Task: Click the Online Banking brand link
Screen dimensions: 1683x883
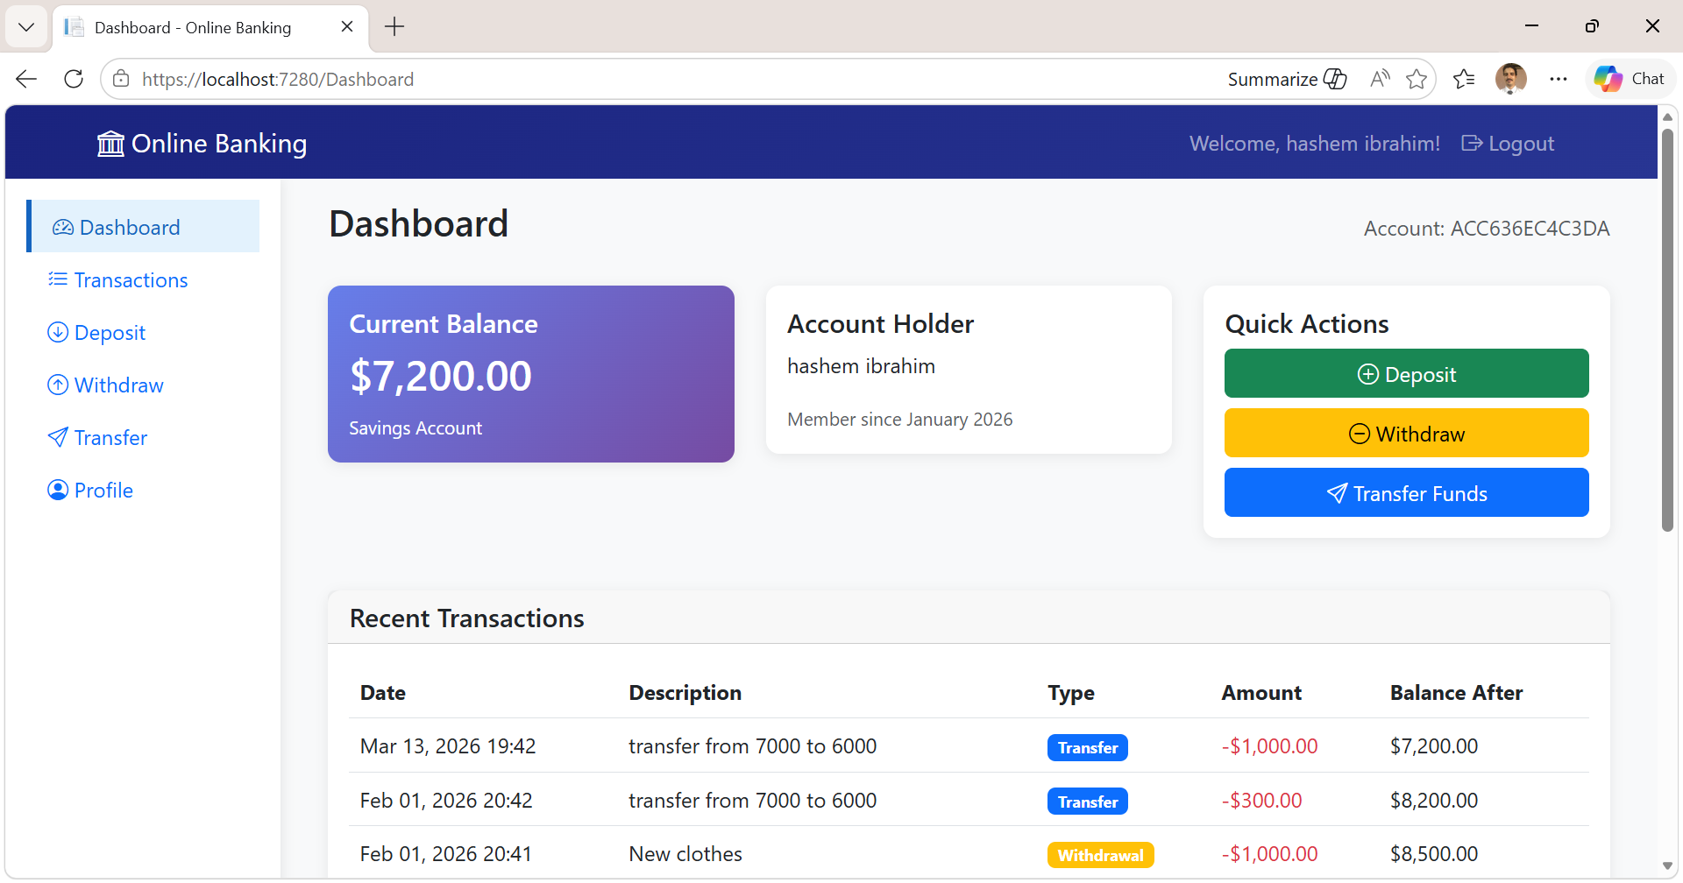Action: coord(202,144)
